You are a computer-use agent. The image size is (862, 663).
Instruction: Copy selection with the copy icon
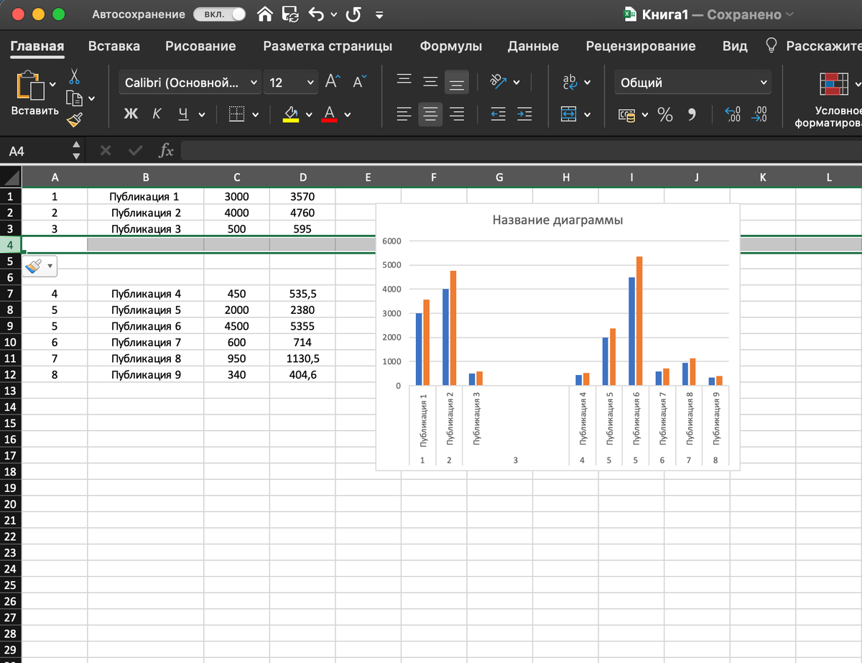(x=73, y=98)
